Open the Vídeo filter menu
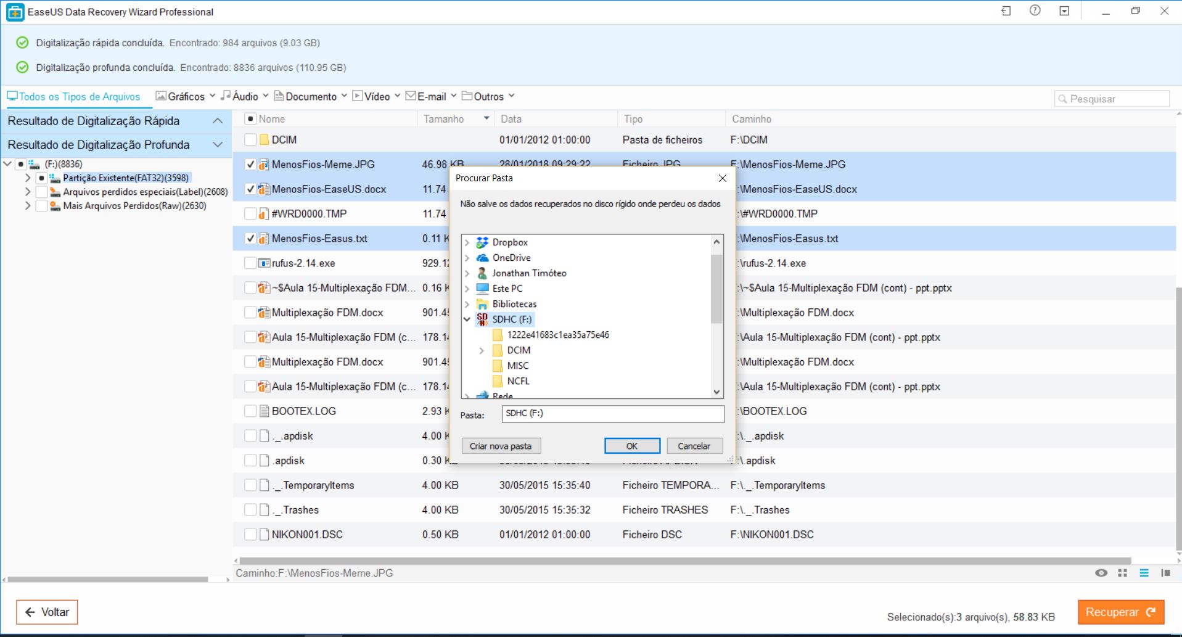1182x637 pixels. click(377, 96)
